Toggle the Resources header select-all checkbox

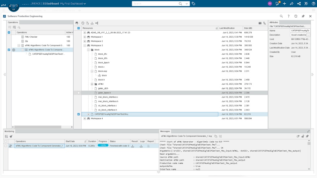point(79,28)
